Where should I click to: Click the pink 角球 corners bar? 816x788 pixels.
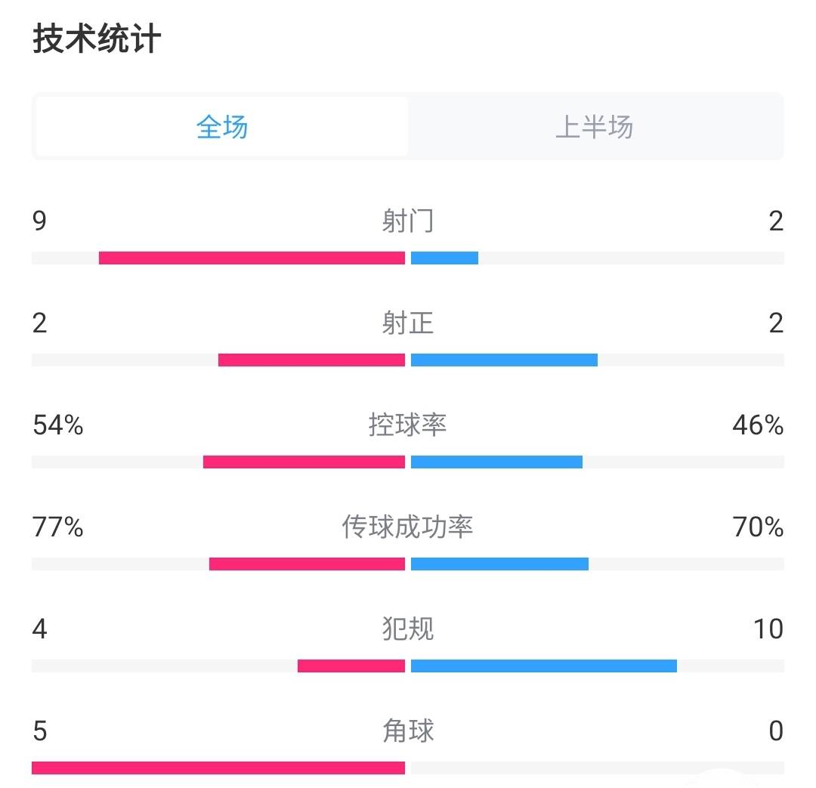(218, 768)
